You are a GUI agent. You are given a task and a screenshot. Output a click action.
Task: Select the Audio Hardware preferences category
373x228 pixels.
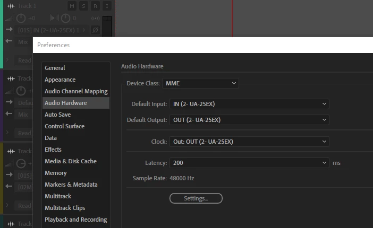pyautogui.click(x=76, y=103)
